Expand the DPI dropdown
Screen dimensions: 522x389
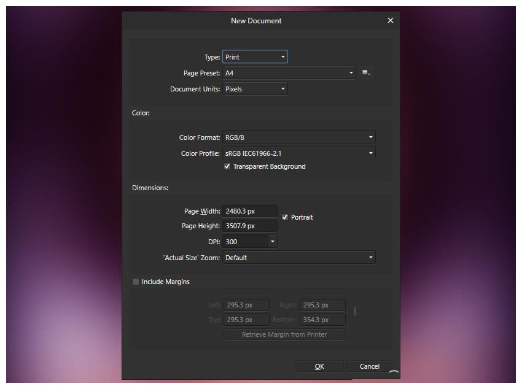coord(273,241)
